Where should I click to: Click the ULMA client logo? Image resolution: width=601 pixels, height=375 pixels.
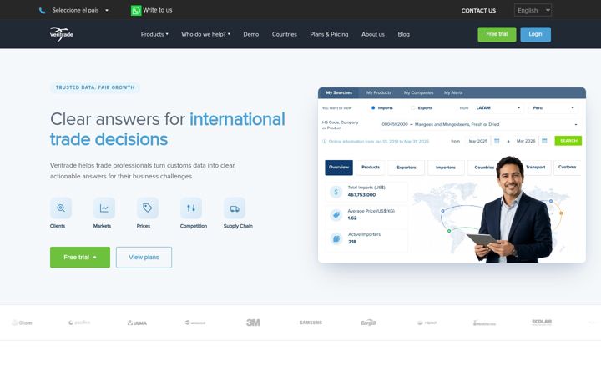coord(137,323)
